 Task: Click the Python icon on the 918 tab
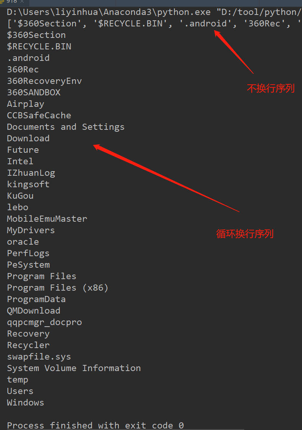(2, 2)
